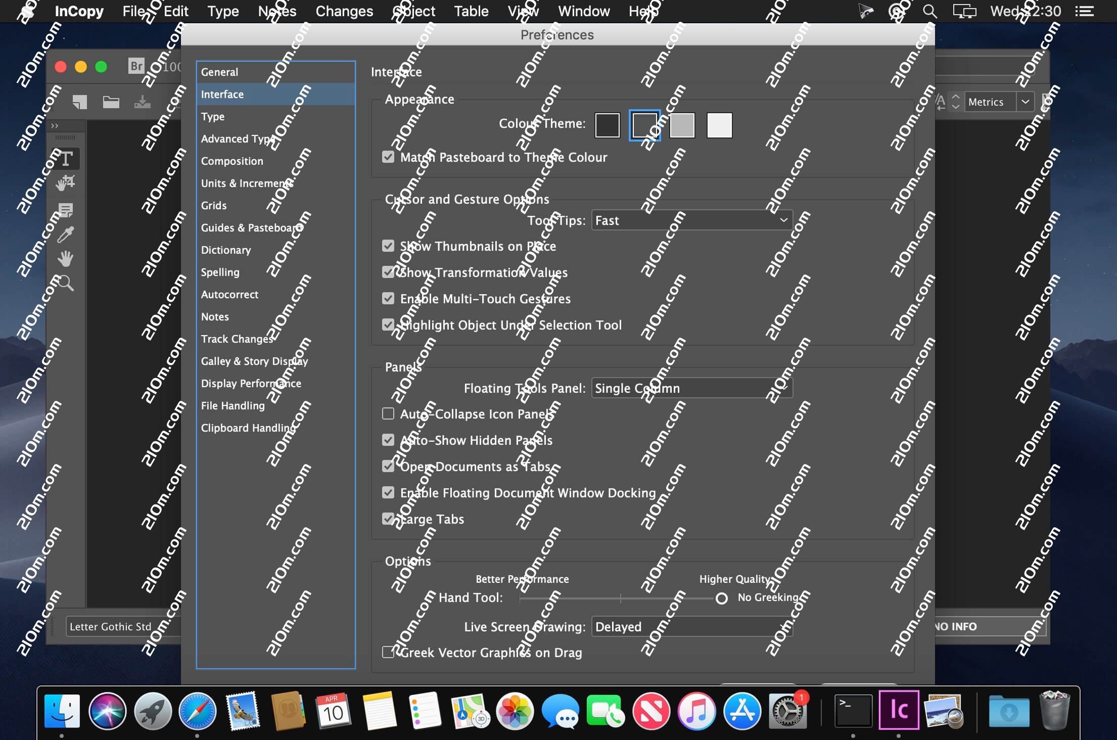Open Terminal from the dock

[853, 711]
